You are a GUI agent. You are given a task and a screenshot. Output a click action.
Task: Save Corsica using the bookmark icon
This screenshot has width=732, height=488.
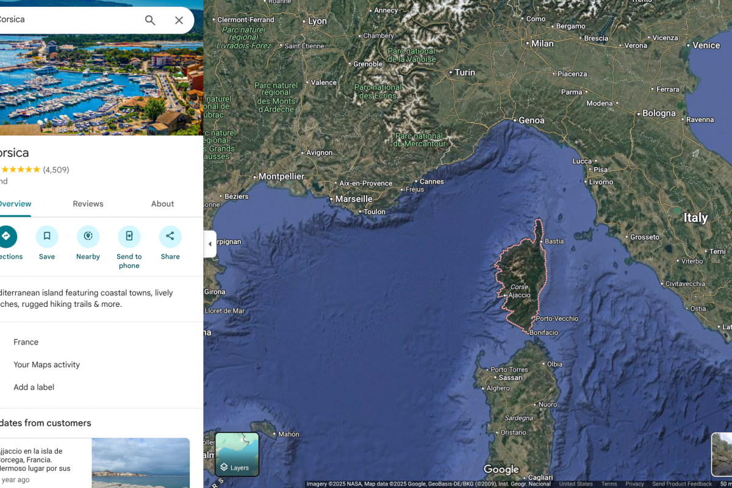[x=47, y=237]
